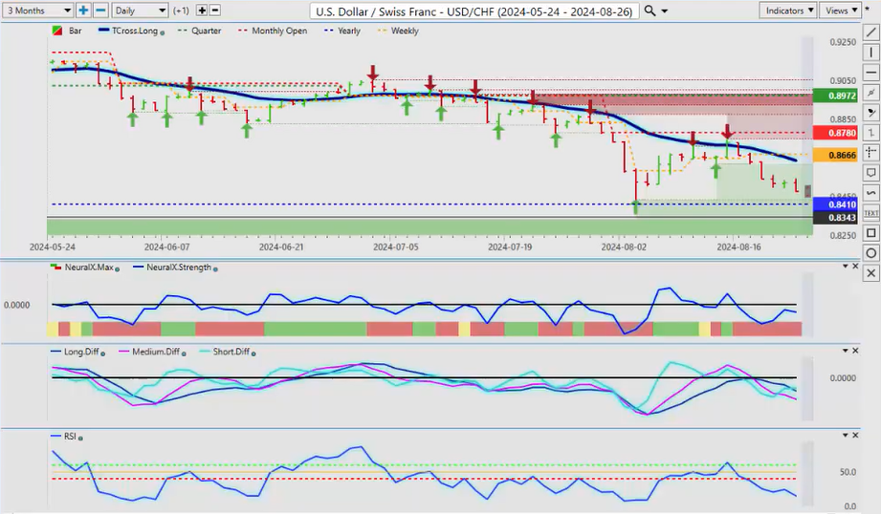Choose the TEXT annotation tool
Viewport: 881px width, 514px height.
870,213
